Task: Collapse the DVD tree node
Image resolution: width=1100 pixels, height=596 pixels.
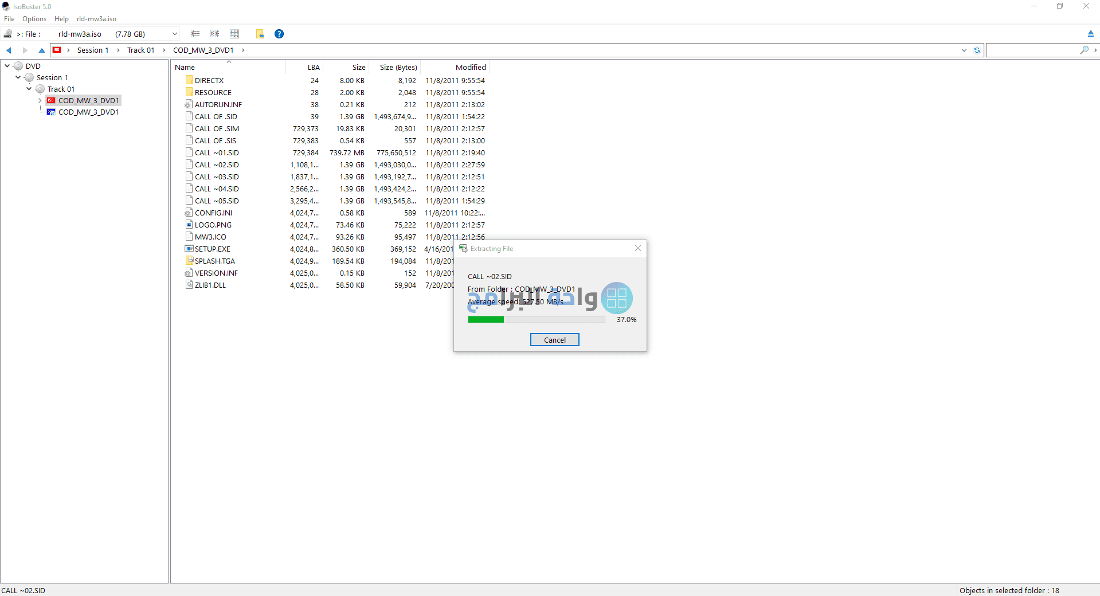Action: coord(7,66)
